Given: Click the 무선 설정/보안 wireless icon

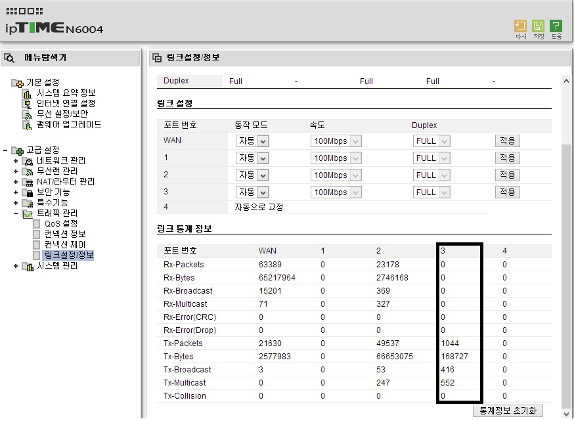Looking at the screenshot, I should pos(27,114).
